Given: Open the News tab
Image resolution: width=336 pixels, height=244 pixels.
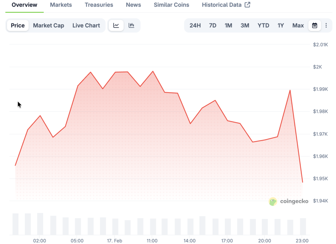Looking at the screenshot, I should (x=134, y=5).
